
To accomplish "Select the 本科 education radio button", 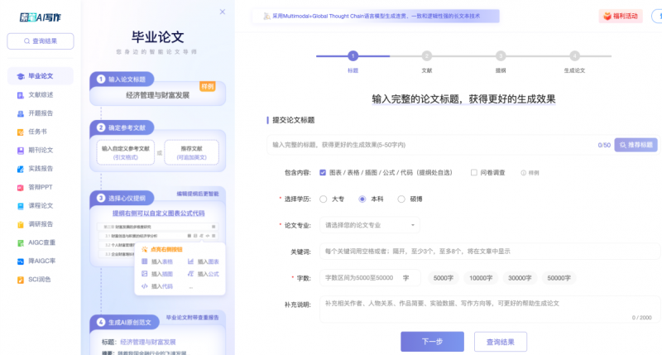I will [x=362, y=199].
